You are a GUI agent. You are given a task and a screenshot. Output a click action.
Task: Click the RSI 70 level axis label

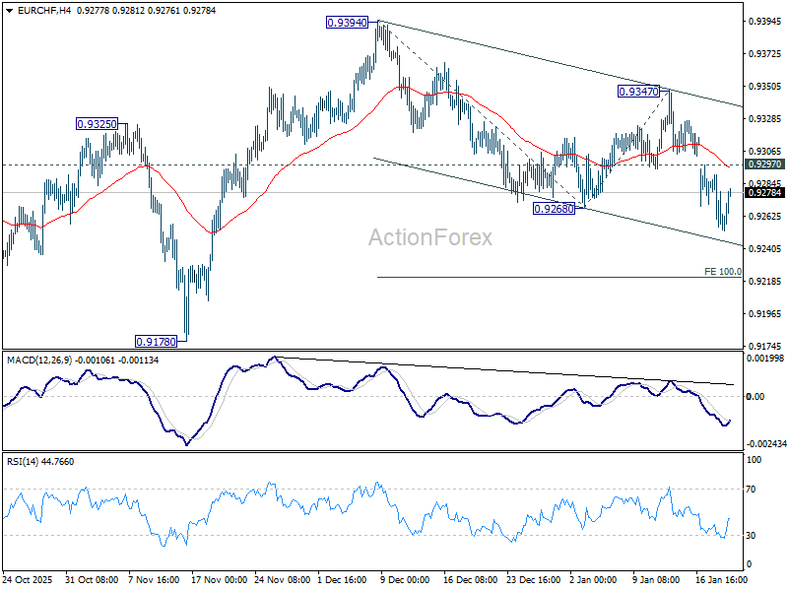(751, 489)
